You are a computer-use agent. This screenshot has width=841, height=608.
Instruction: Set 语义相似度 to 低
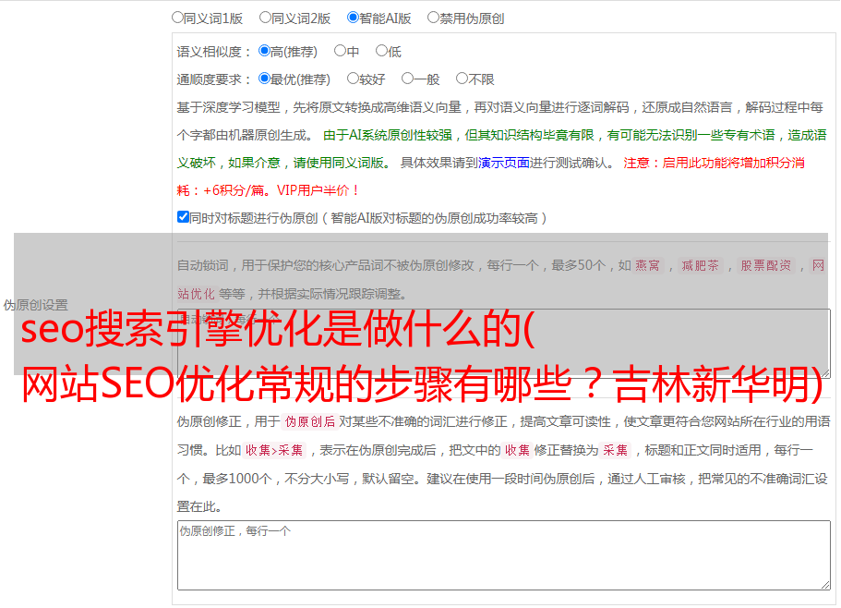point(381,51)
